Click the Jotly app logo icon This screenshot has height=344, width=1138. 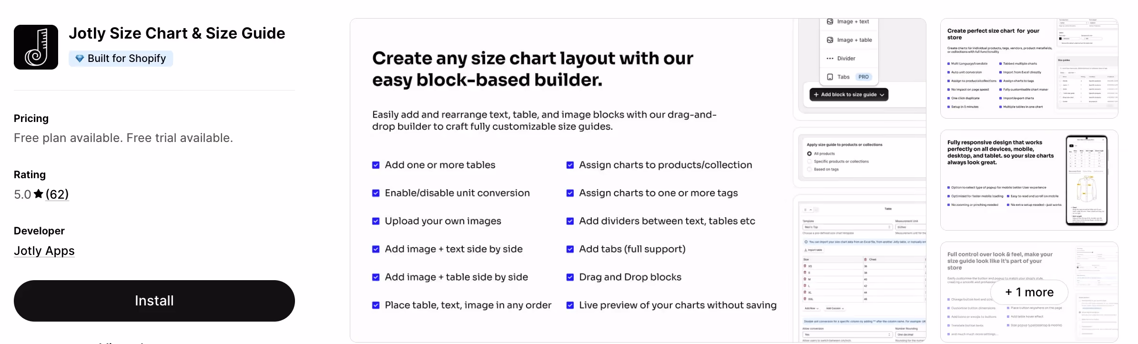[x=36, y=47]
